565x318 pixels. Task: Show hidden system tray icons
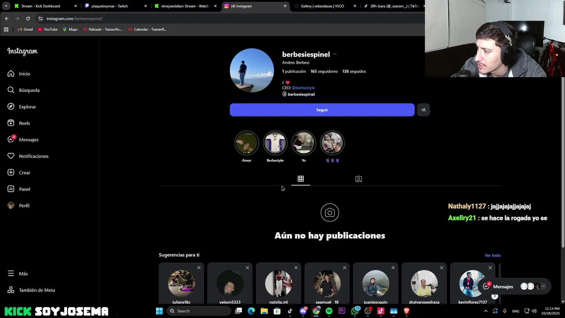tap(486, 311)
